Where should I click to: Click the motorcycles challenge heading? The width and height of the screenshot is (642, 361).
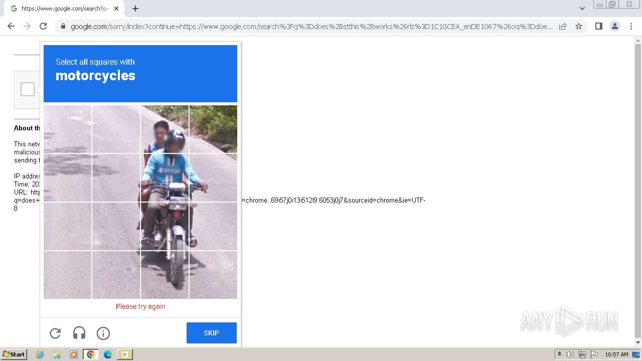pos(95,75)
